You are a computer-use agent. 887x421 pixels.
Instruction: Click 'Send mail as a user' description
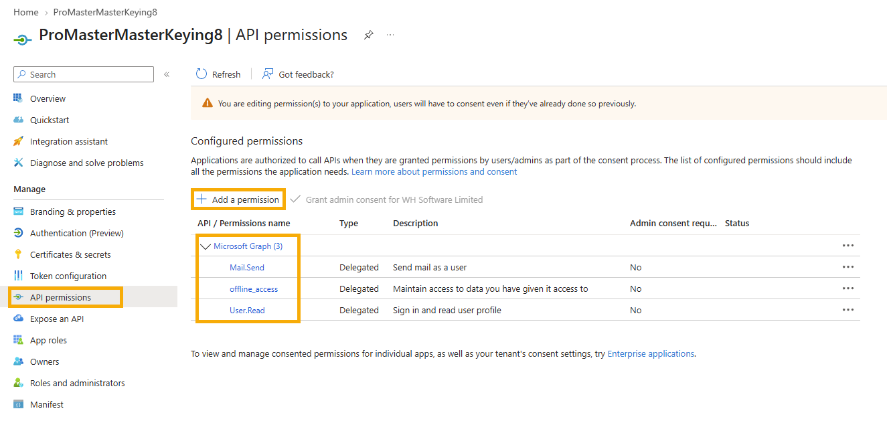pos(430,267)
